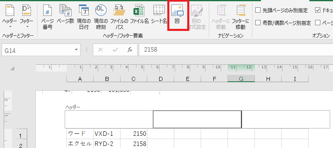333x148 pixels.
Task: Enable 奇数/偶数ページ別指定 checkbox
Action: (258, 23)
